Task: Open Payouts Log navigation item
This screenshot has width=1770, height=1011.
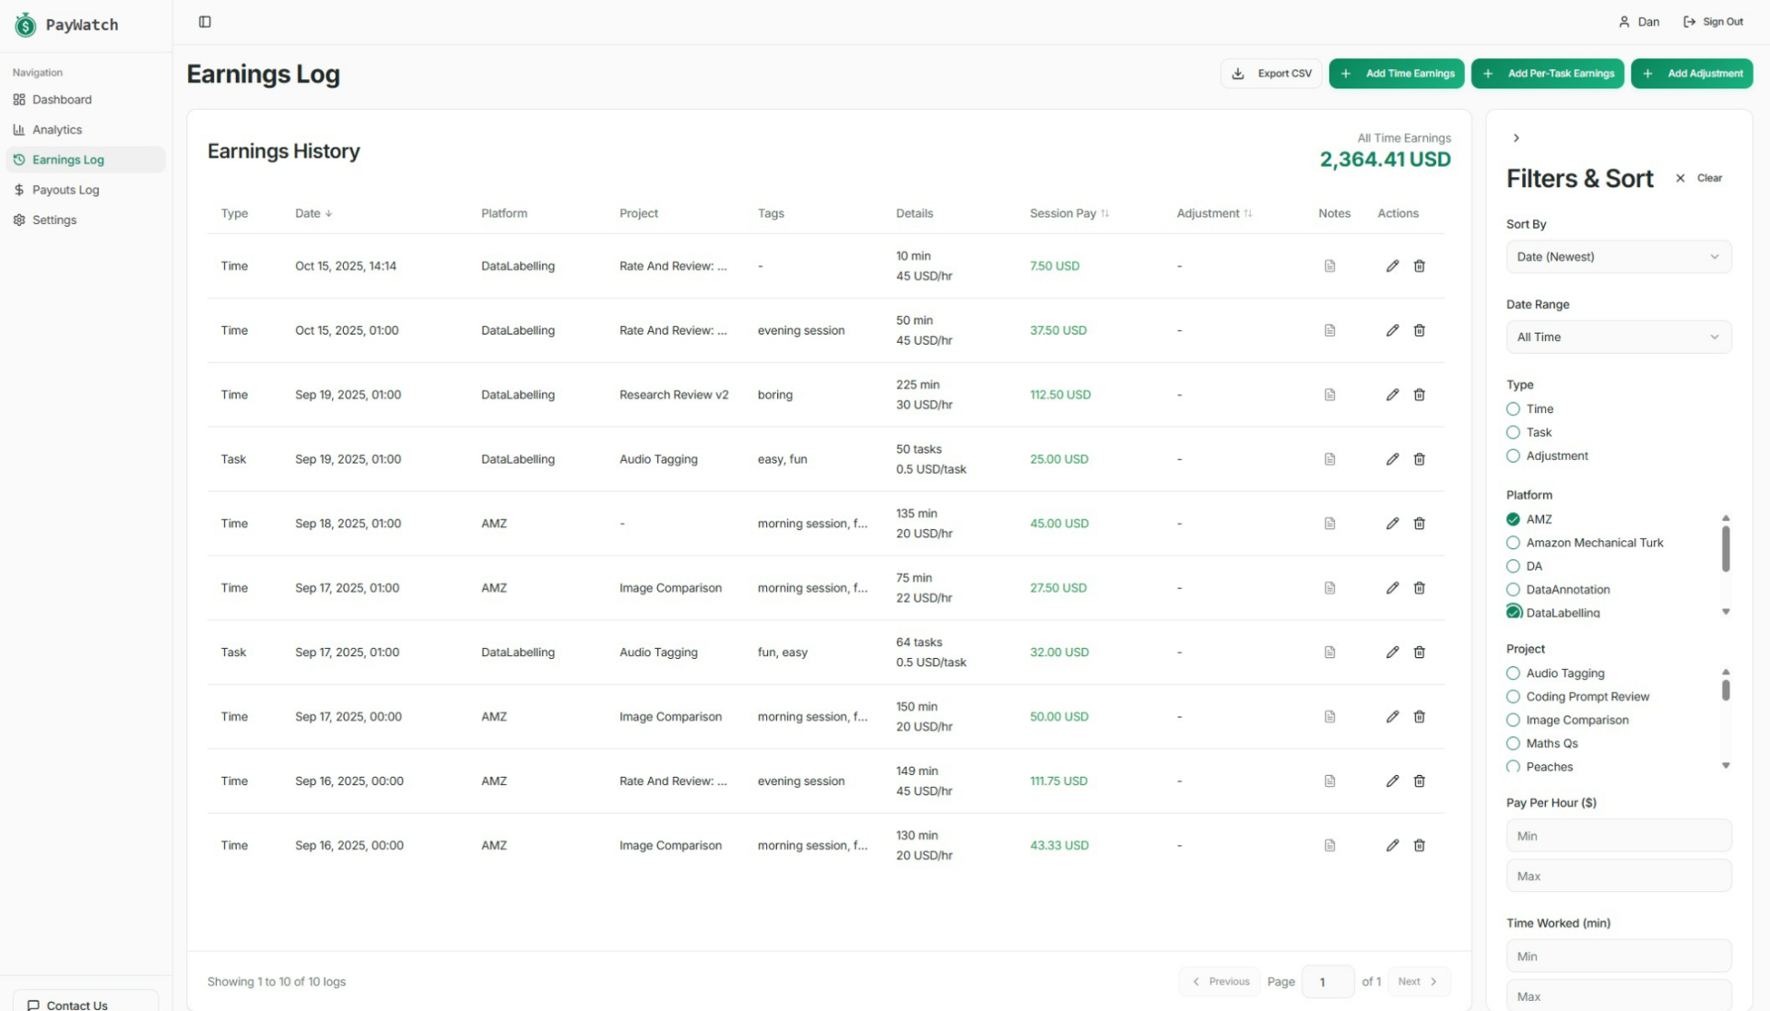Action: click(x=65, y=190)
